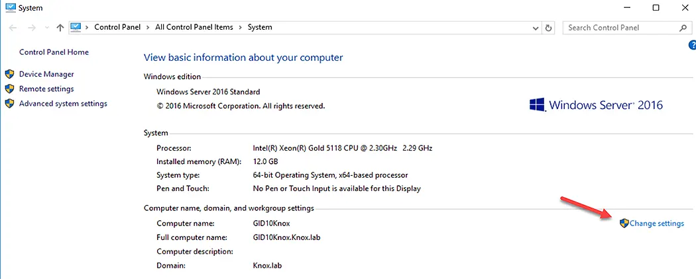696x279 pixels.
Task: Click the 64-bit Operating System value
Action: 330,175
